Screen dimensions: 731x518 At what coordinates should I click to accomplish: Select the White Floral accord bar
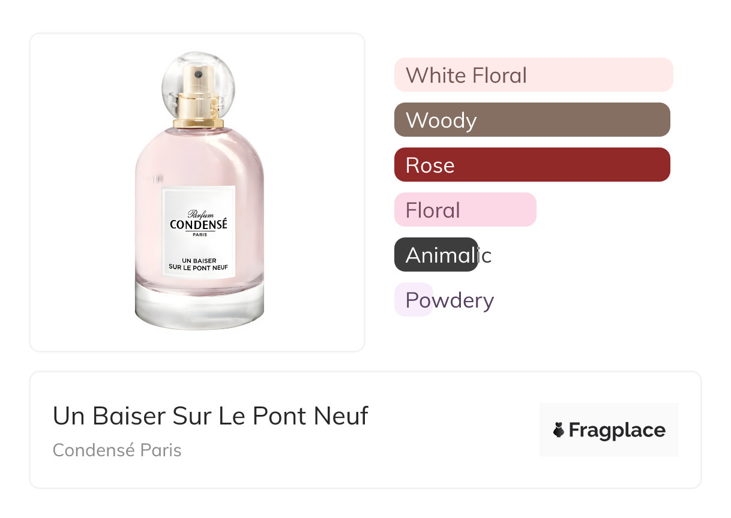[533, 75]
